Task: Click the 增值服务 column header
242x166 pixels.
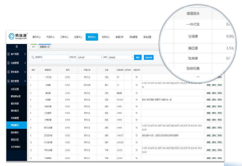Action: (x=48, y=70)
